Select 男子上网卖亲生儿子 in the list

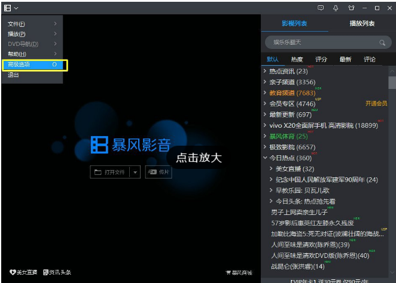click(299, 212)
